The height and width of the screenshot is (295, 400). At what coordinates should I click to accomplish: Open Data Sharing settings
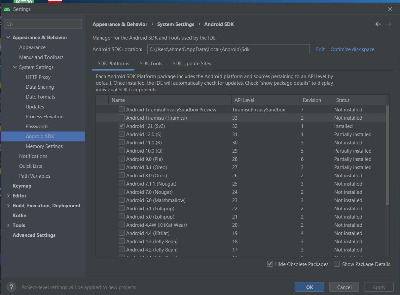pyautogui.click(x=40, y=87)
